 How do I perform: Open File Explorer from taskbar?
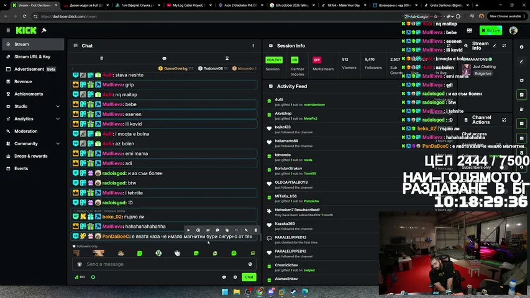236,292
